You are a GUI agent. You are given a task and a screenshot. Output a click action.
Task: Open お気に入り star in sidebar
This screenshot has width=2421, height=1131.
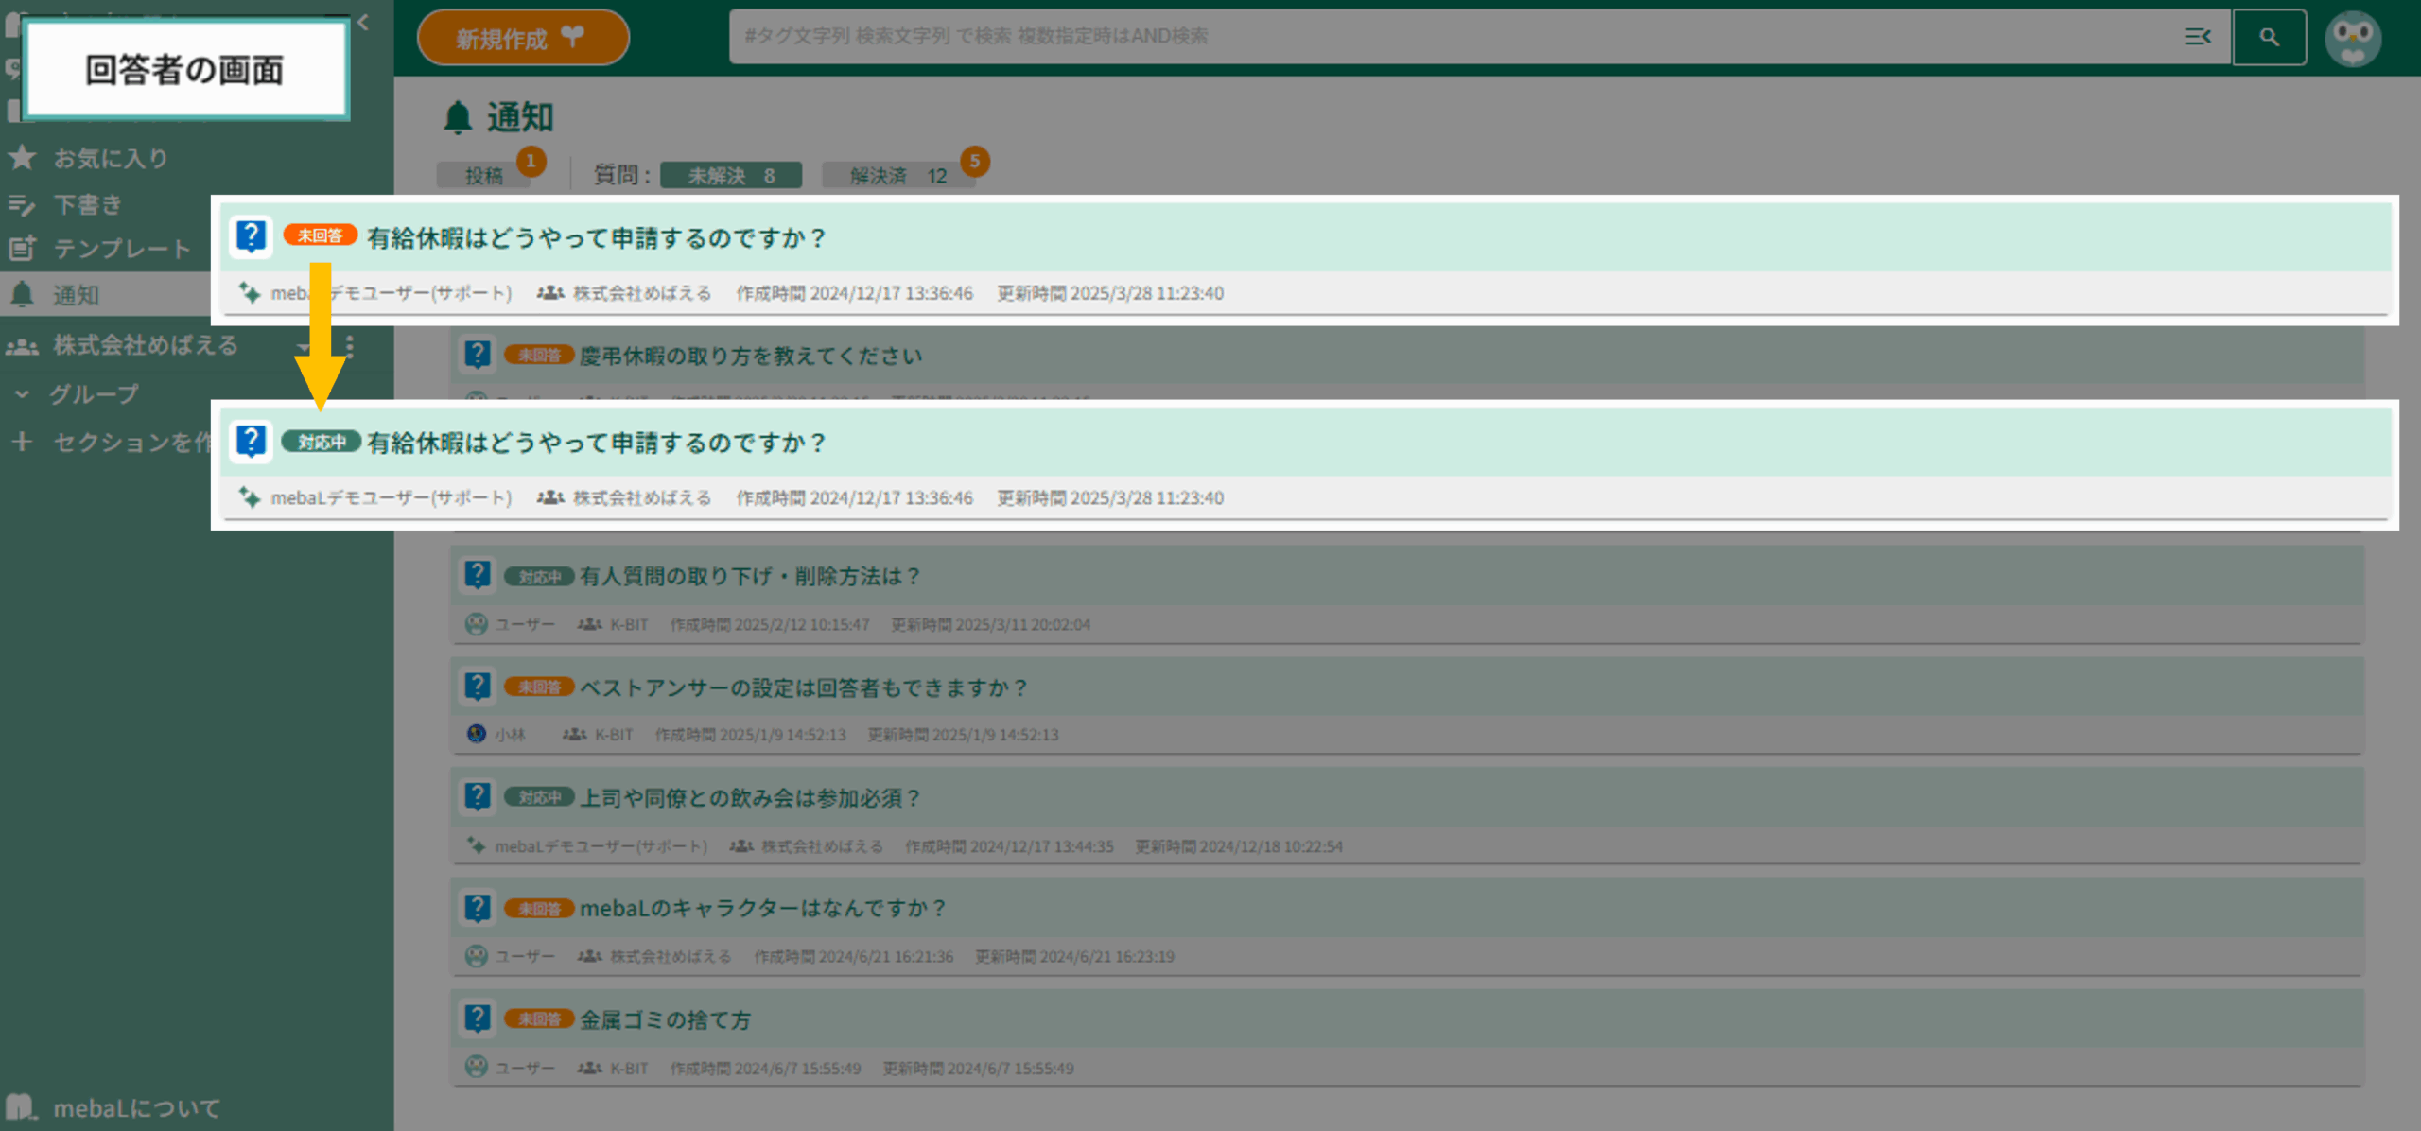[x=23, y=158]
